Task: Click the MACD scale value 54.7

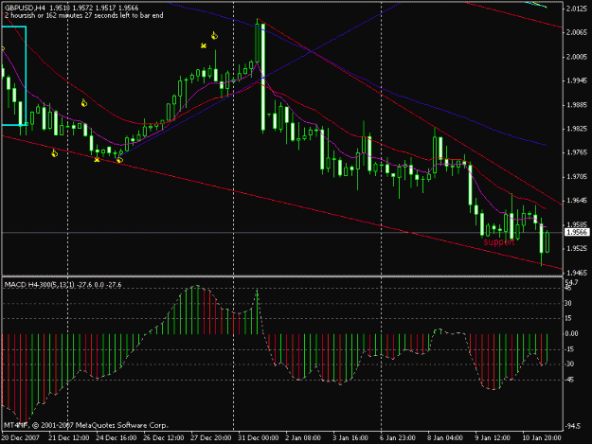Action: pos(571,282)
